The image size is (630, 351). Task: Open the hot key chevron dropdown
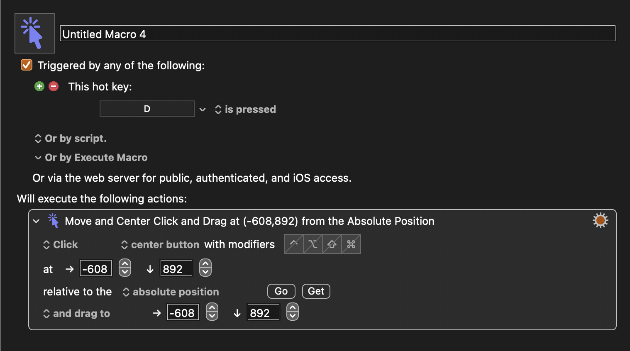(203, 110)
